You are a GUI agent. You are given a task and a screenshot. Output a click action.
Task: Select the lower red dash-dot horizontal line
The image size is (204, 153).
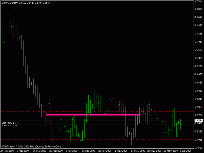click(x=97, y=140)
